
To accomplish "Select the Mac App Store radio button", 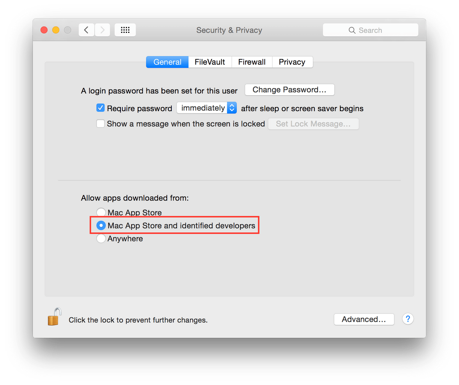I will [x=101, y=212].
